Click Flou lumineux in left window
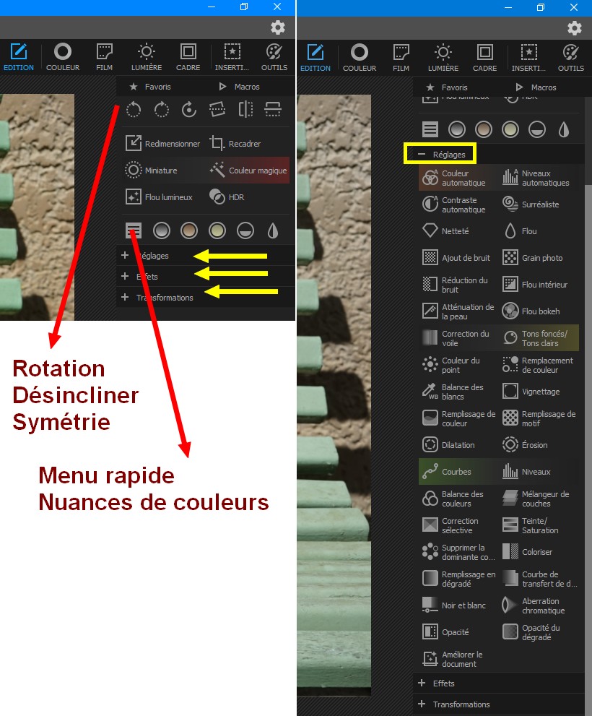 pyautogui.click(x=159, y=197)
